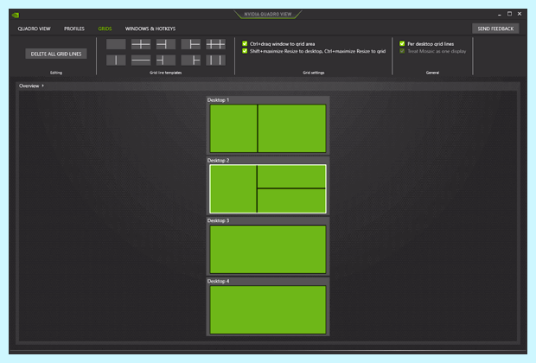Select the left grid area of Desktop 2
The width and height of the screenshot is (536, 363).
(x=233, y=188)
